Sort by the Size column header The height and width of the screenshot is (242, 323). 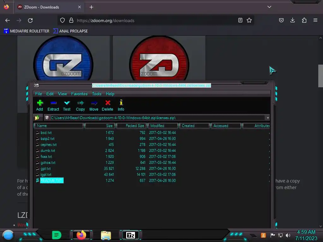(x=100, y=126)
